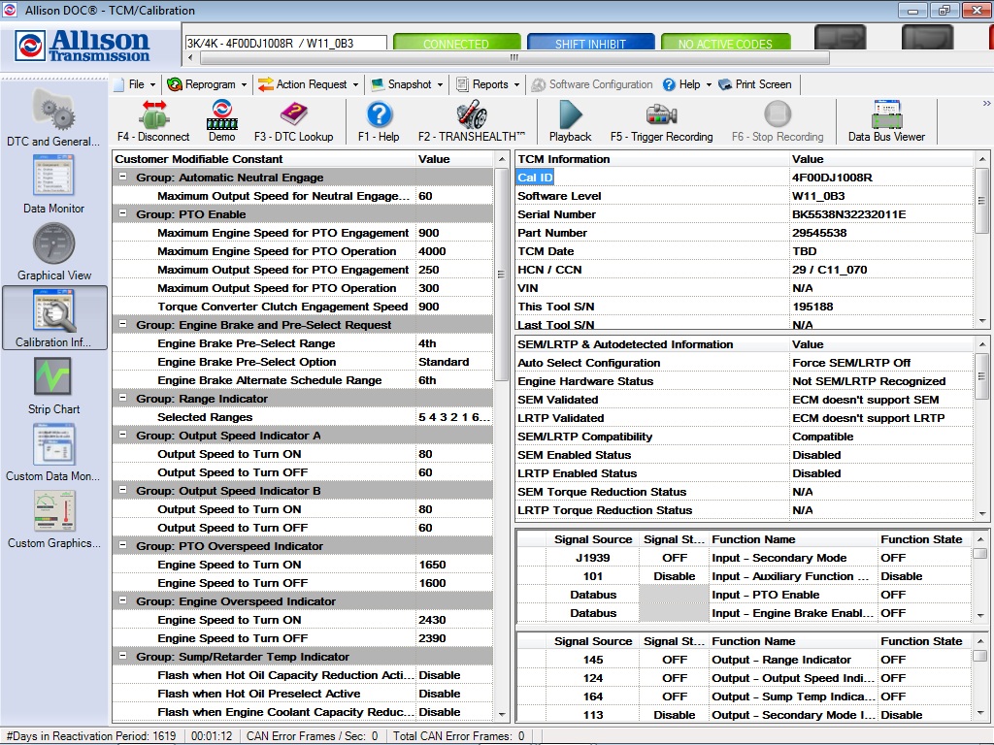Open the Reports dropdown menu

pos(487,84)
